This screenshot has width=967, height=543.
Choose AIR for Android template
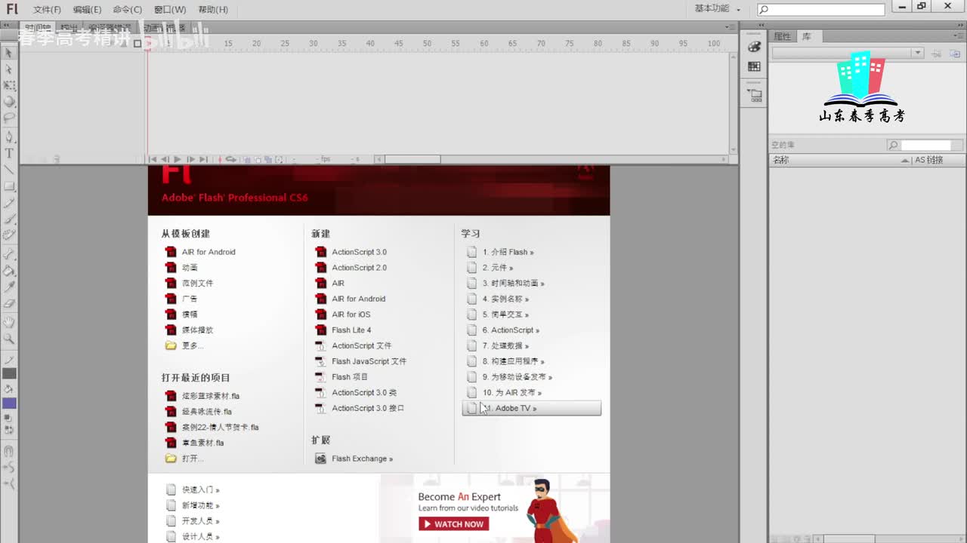pos(209,252)
